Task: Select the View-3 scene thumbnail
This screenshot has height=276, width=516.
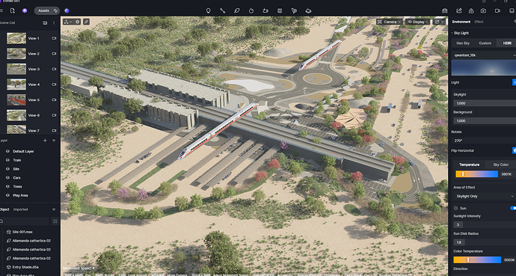Action: pos(16,69)
